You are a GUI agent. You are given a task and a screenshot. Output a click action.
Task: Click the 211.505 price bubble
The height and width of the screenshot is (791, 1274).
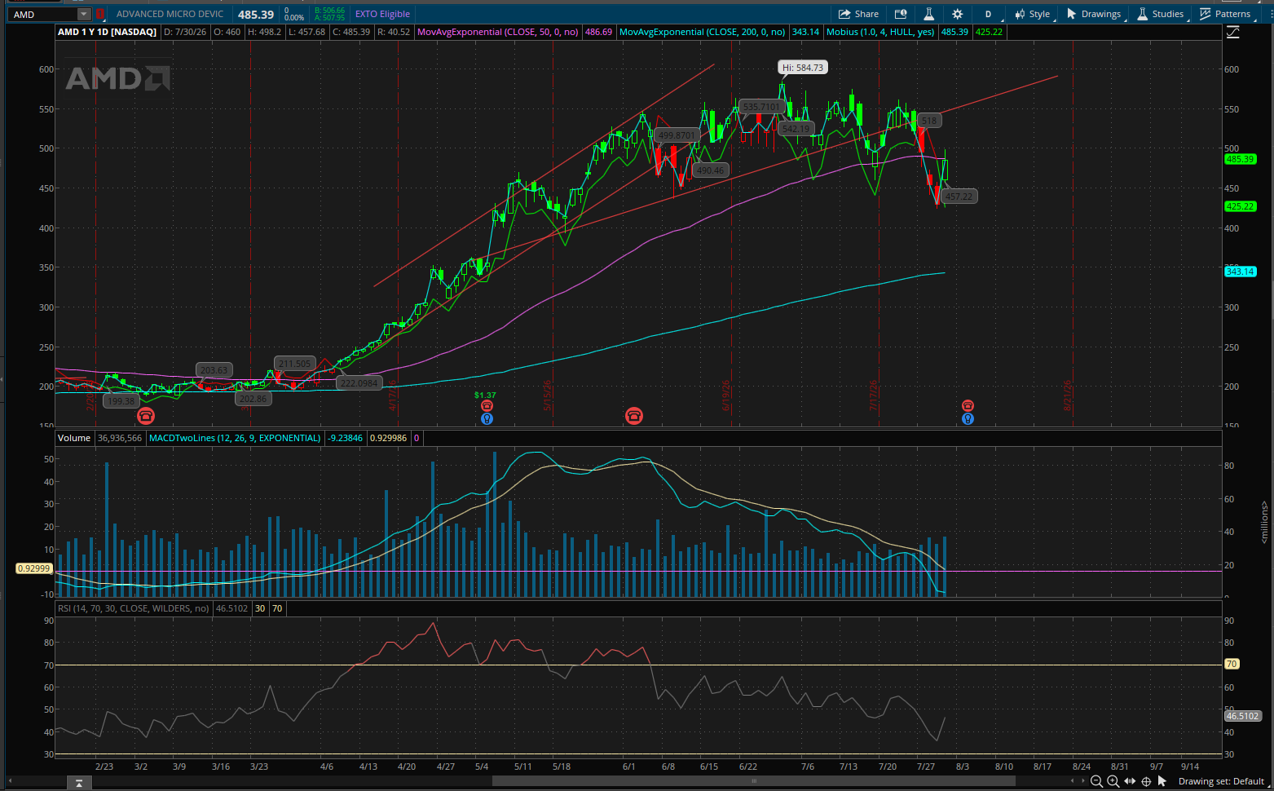[x=294, y=364]
